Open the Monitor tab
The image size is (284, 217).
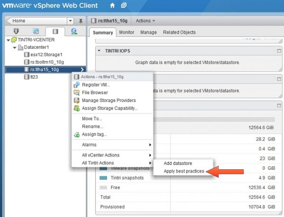(x=126, y=32)
